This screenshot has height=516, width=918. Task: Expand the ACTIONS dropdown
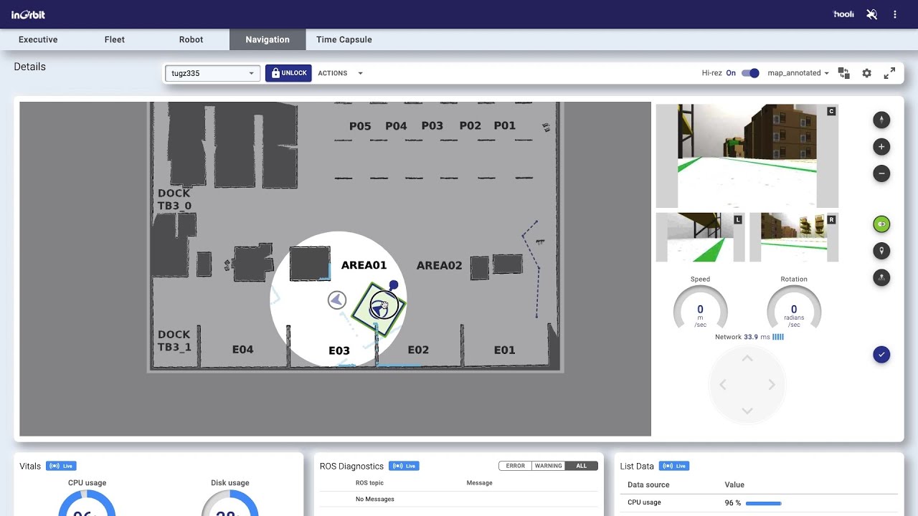point(340,73)
